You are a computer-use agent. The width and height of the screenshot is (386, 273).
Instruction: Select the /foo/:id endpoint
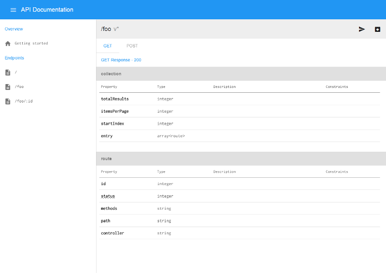tap(24, 101)
